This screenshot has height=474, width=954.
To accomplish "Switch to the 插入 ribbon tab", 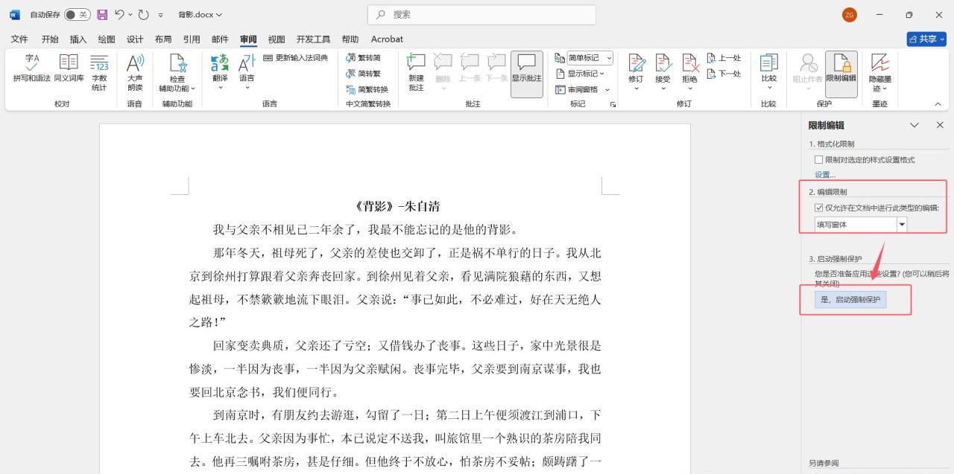I will (78, 39).
